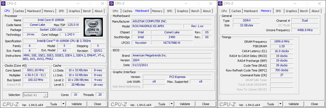Close the right CPU-Z window with X
326x108 pixels.
[320, 3]
